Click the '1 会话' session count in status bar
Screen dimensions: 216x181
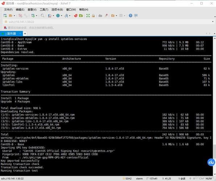pos(182,179)
